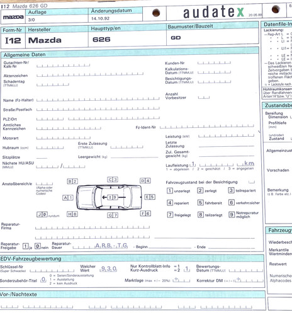Click the Gutachten-Nr/Kalk-Nr entry field
The height and width of the screenshot is (315, 292).
(x=64, y=66)
